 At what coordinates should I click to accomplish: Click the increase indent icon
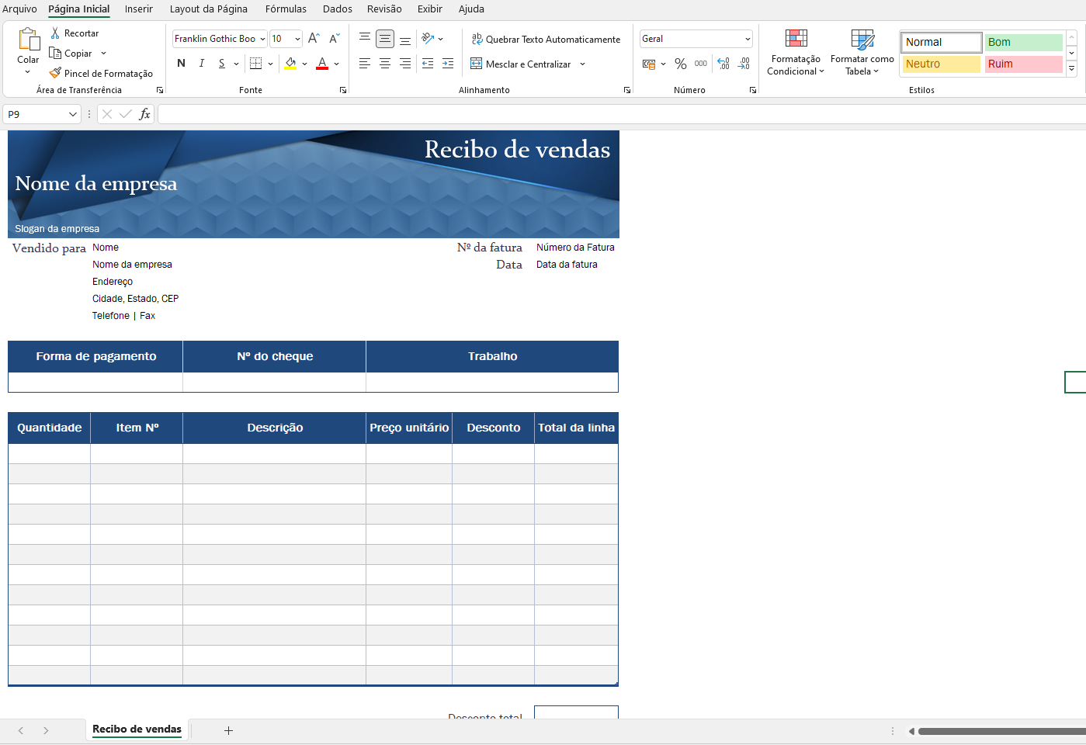coord(448,64)
